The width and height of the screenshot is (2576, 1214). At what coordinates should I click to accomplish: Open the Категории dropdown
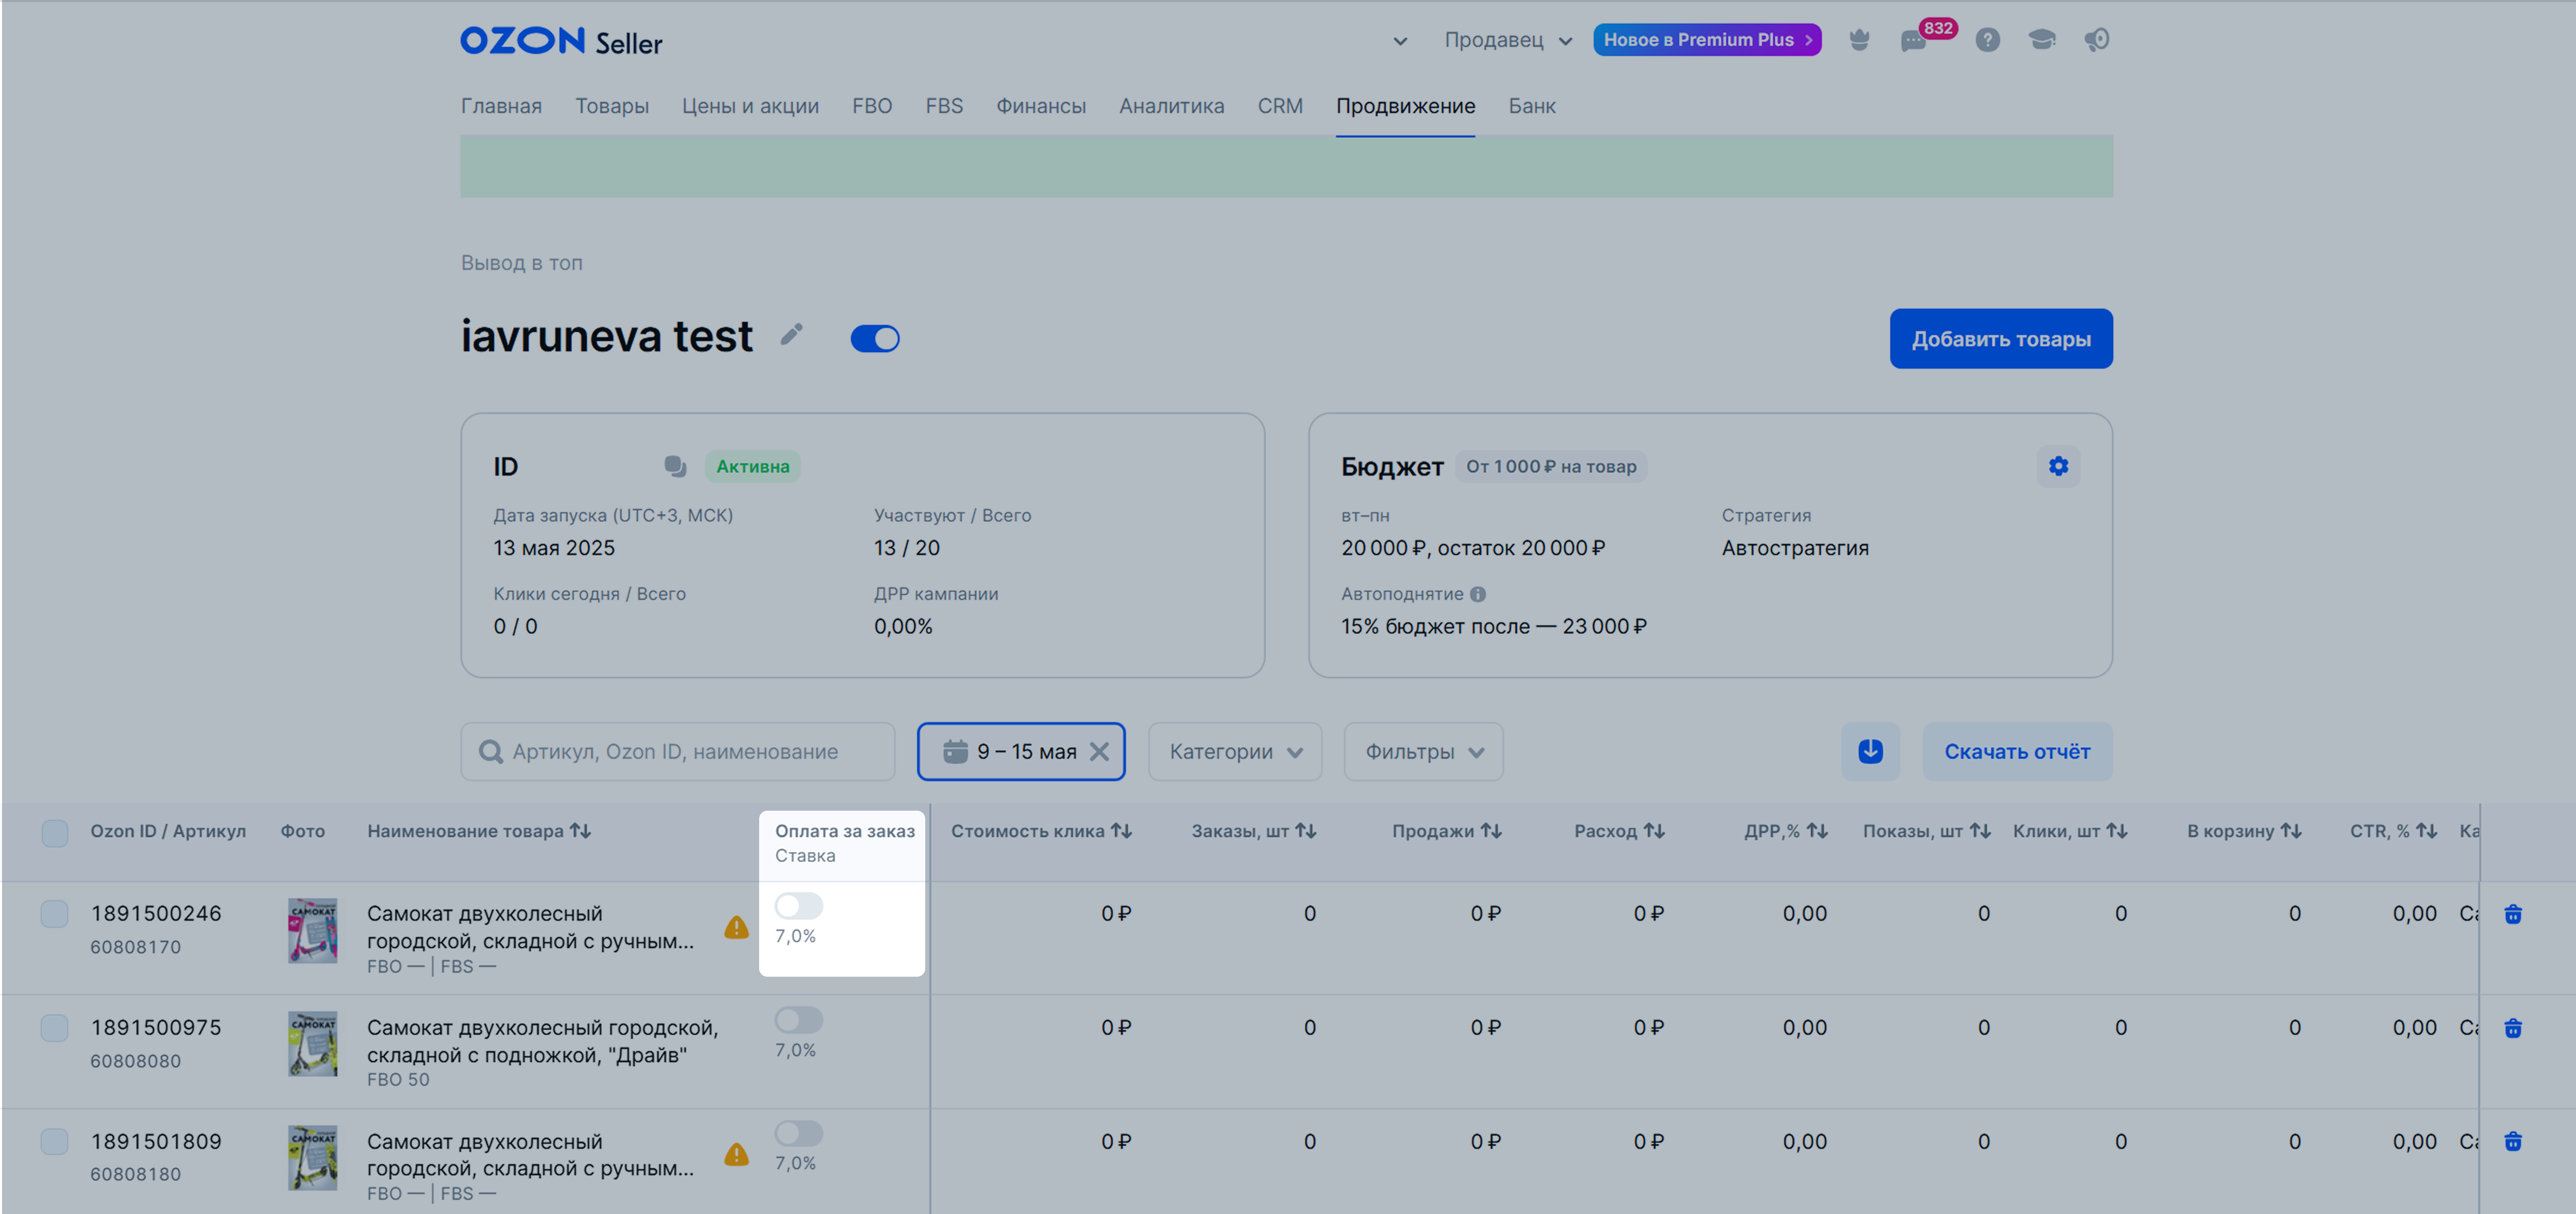[x=1235, y=752]
